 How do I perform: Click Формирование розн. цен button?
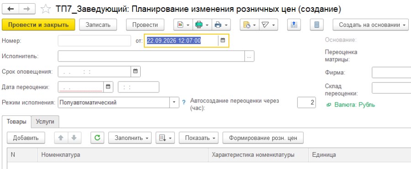click(x=263, y=138)
